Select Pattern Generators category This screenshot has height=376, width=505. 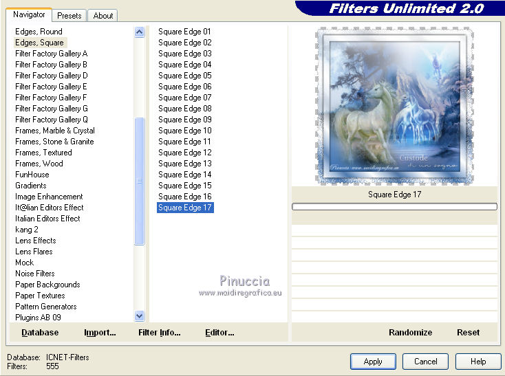point(45,306)
